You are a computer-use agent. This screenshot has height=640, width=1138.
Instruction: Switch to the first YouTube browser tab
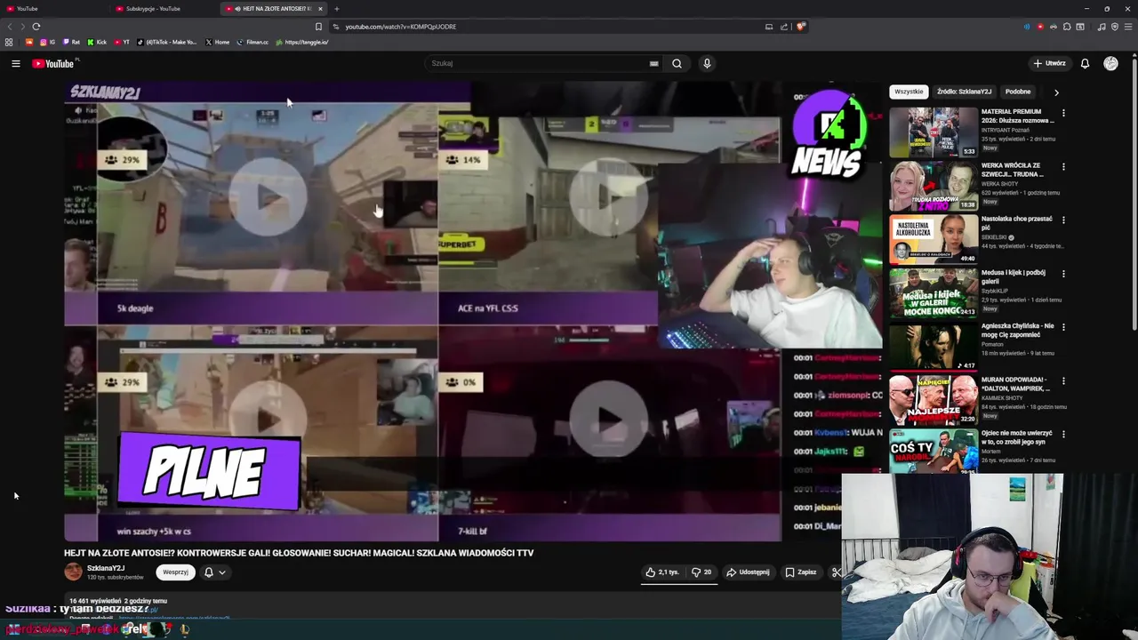53,9
